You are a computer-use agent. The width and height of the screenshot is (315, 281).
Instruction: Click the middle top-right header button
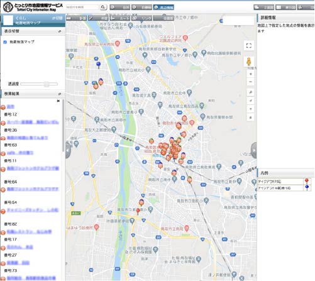285,8
